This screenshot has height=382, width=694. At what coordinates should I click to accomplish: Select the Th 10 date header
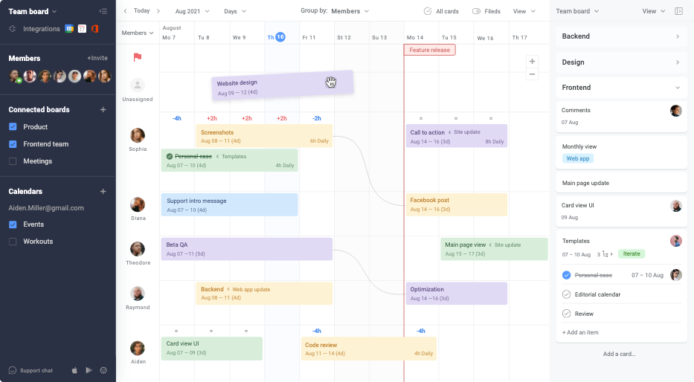276,37
